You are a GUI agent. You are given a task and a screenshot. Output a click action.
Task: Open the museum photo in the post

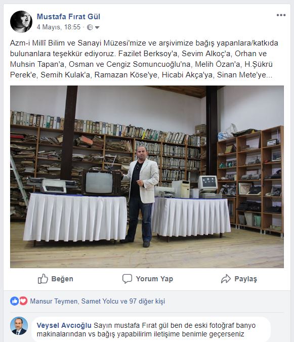pos(147,177)
